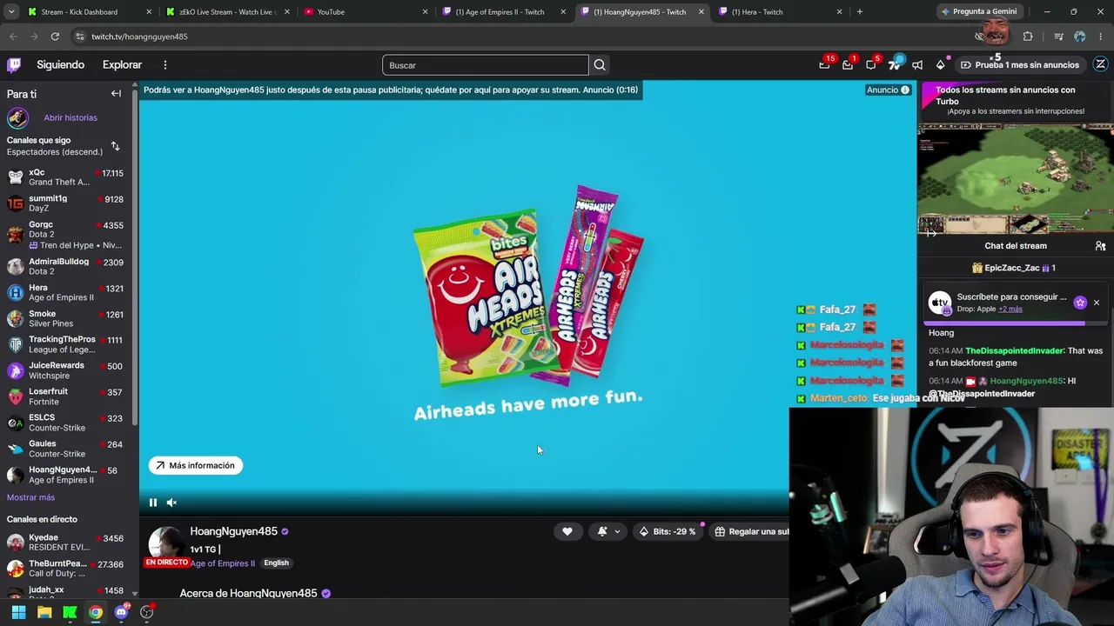
Task: Open the Bits: -29 % button
Action: coord(668,531)
